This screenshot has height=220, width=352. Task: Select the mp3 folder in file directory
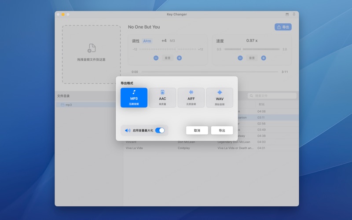pyautogui.click(x=68, y=105)
